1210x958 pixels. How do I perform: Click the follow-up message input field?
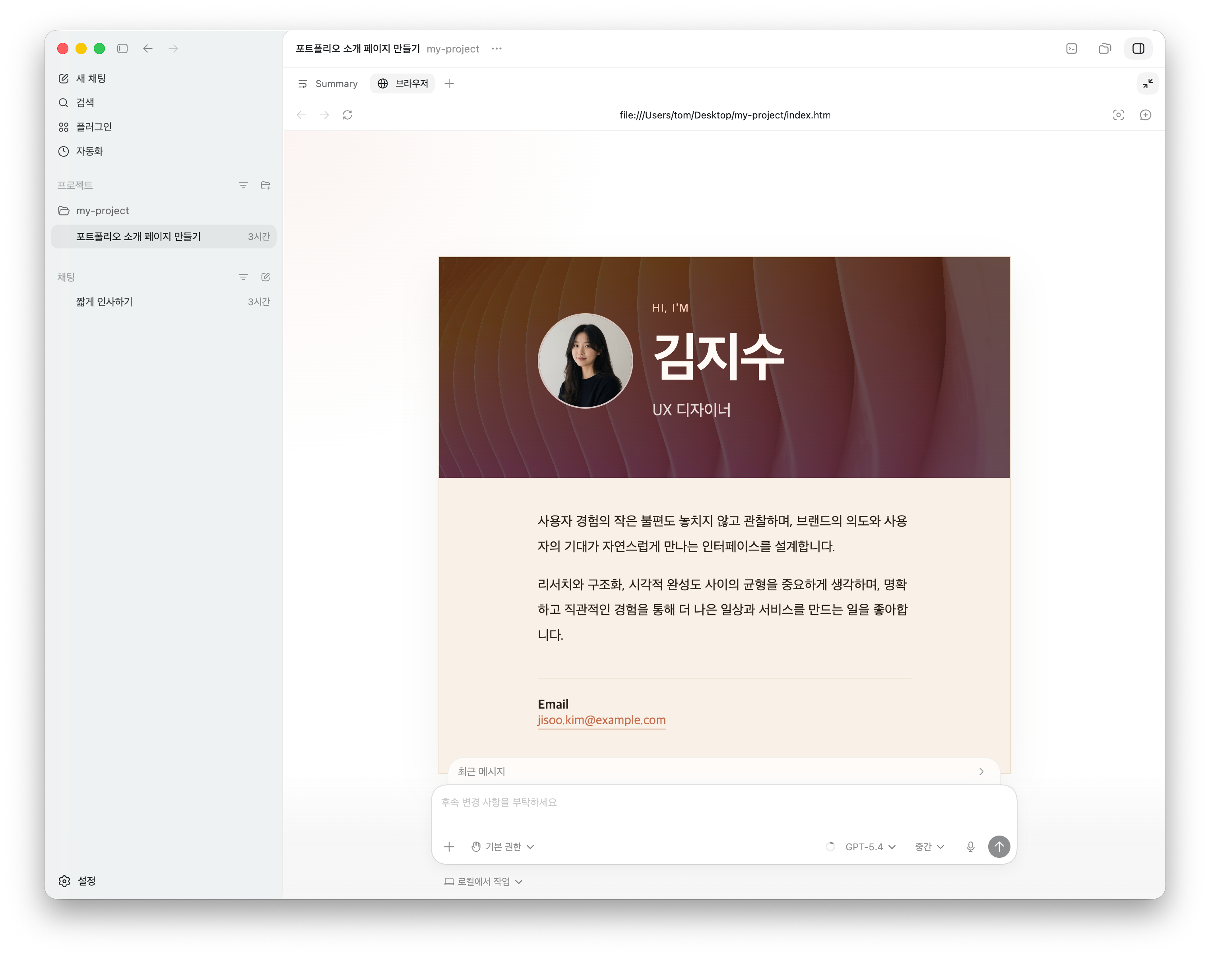pyautogui.click(x=723, y=808)
